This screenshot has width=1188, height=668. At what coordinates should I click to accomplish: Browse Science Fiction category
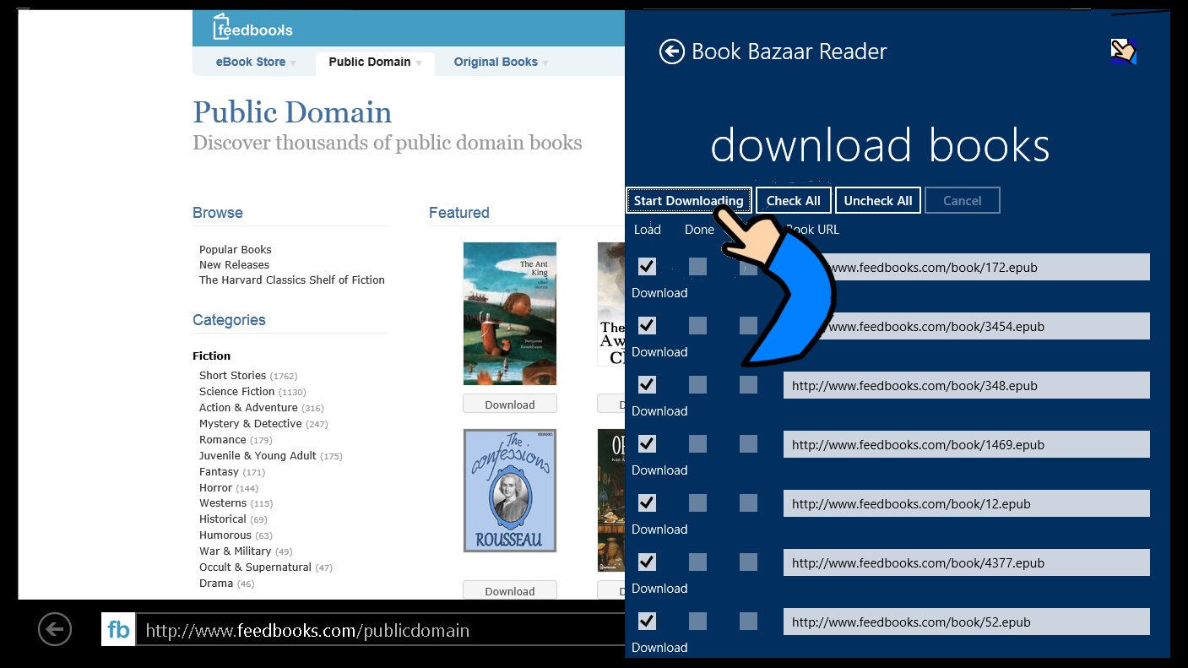[236, 392]
